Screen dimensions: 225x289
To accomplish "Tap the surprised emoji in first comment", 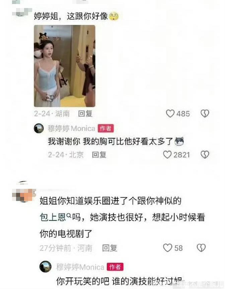I will click(114, 16).
